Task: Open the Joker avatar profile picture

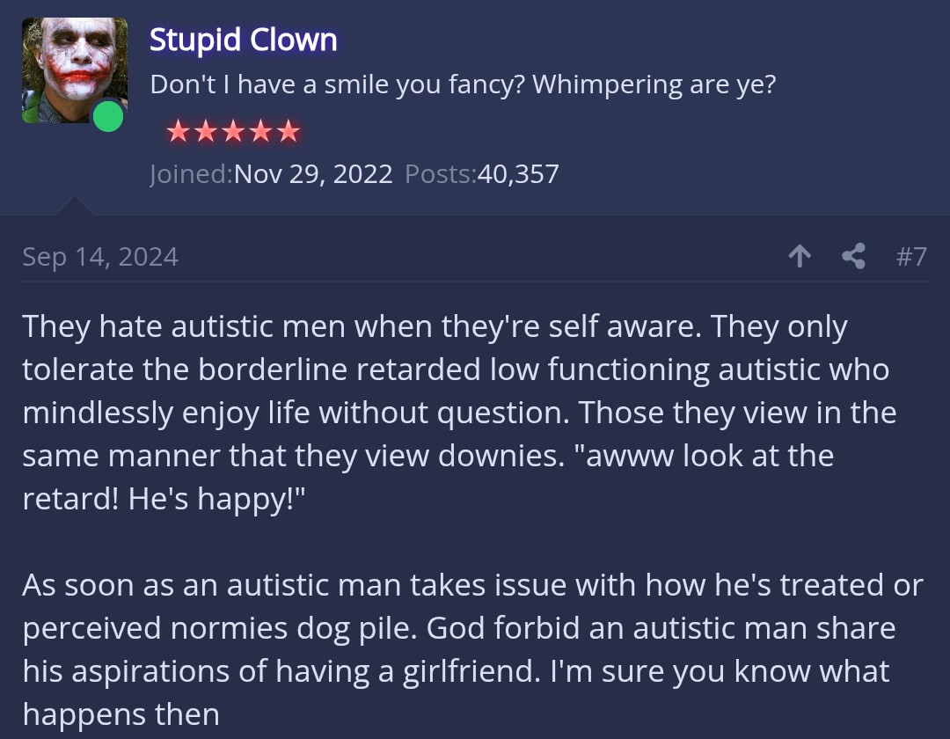Action: 75,70
